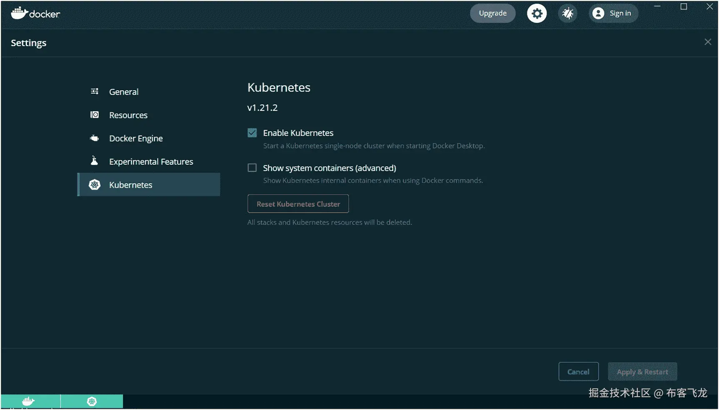
Task: Click the Sign in button
Action: pos(613,13)
